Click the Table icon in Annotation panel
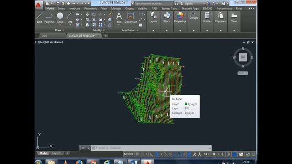 141,25
